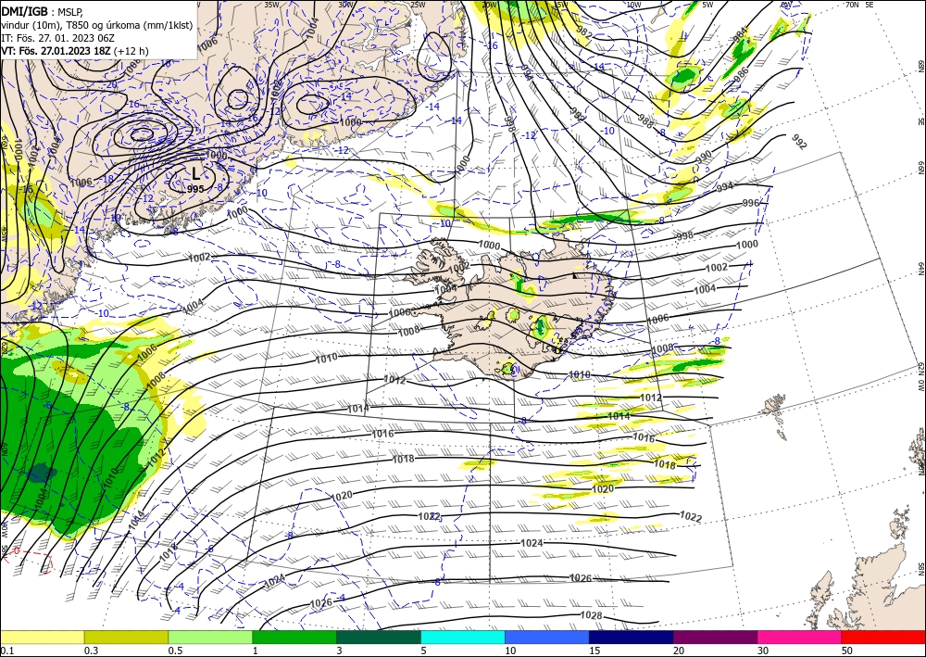Screen dimensions: 926x657
Task: Click the '10W' longitude label
Action: pyautogui.click(x=633, y=4)
